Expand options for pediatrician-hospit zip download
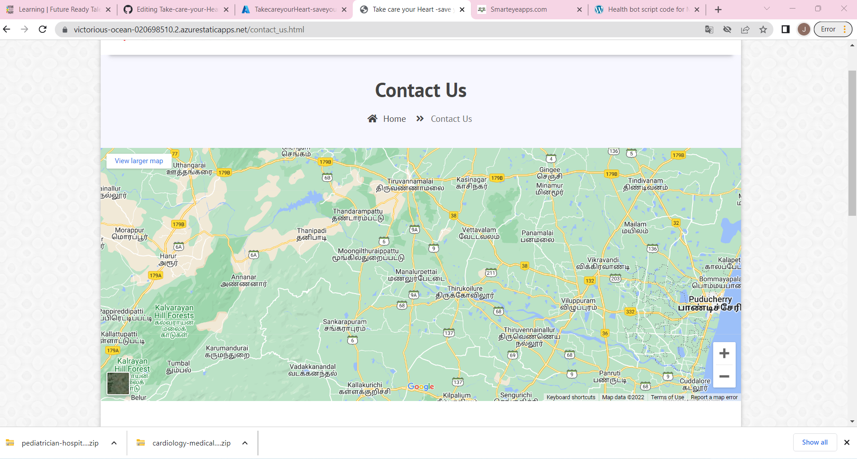The width and height of the screenshot is (857, 459). coord(114,443)
